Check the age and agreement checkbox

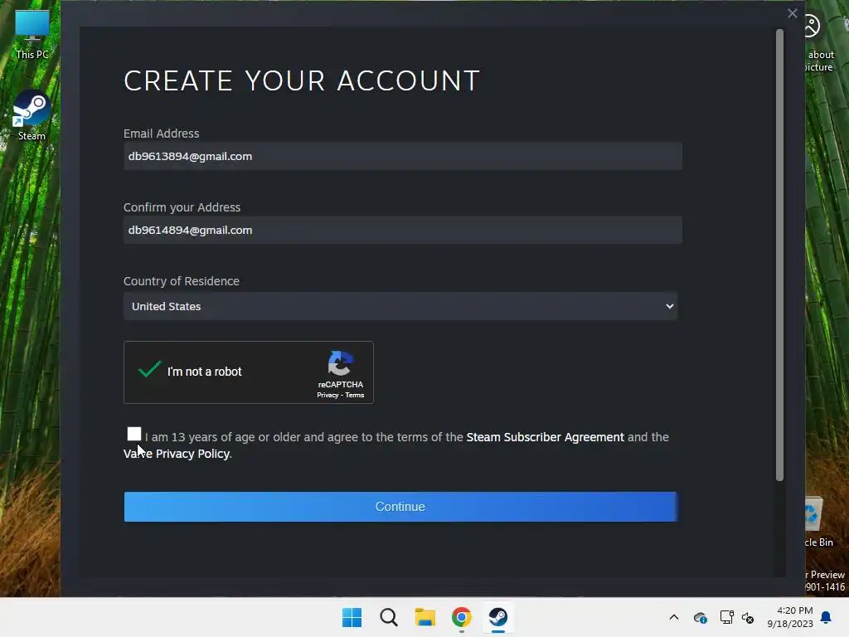click(x=134, y=434)
